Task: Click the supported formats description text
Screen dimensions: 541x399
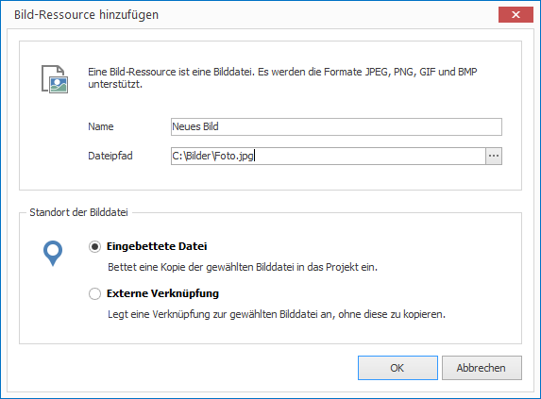Action: (x=282, y=78)
